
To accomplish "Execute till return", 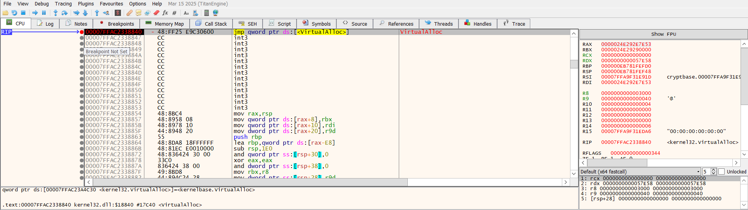I will tap(97, 13).
